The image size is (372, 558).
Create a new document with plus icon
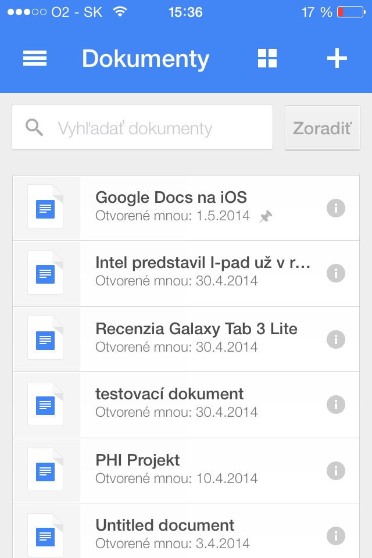[337, 59]
